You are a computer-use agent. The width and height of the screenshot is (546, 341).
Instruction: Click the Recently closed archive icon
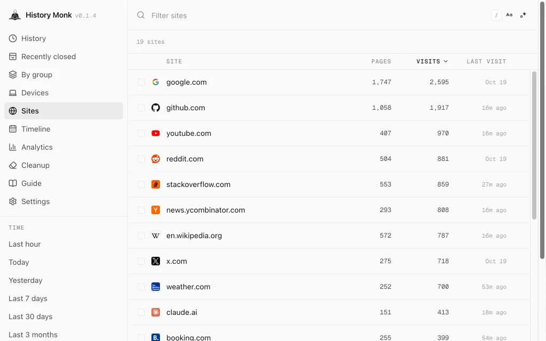(x=13, y=56)
